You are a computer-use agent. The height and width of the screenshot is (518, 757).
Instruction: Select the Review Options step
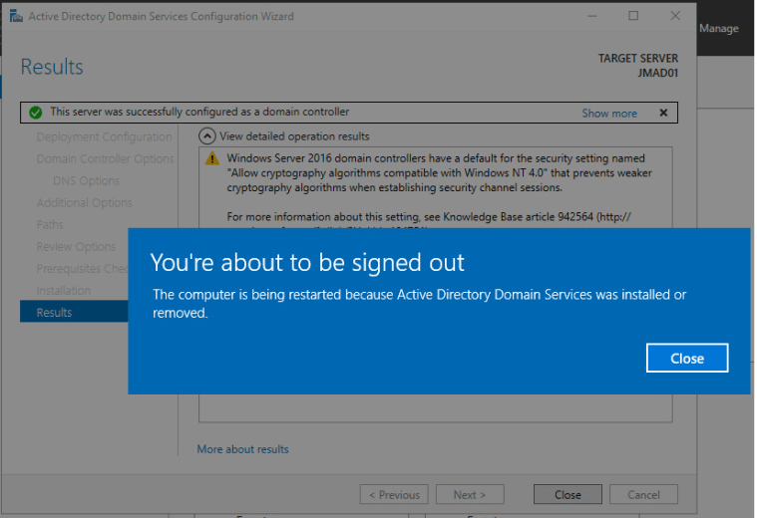pos(76,247)
